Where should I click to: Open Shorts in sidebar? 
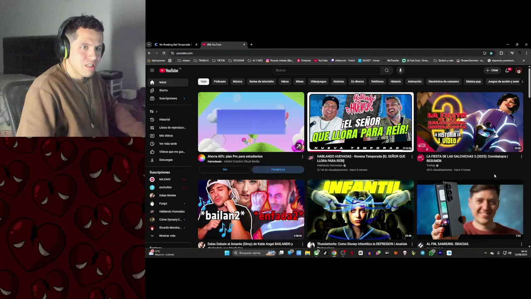168,90
